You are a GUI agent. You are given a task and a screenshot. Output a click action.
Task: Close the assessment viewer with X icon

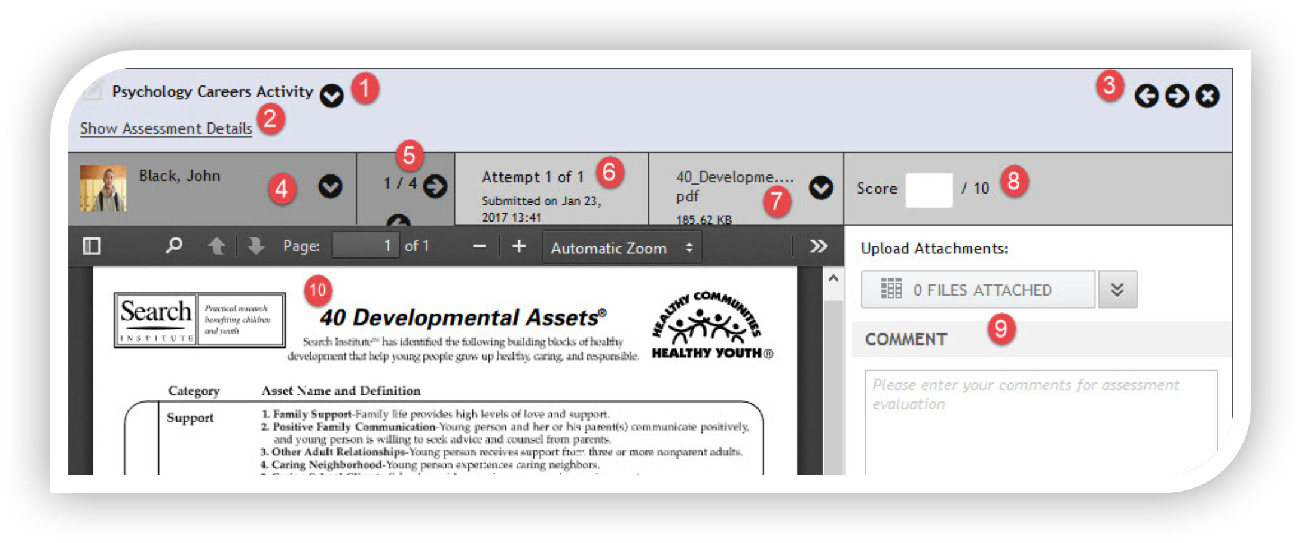pyautogui.click(x=1207, y=96)
